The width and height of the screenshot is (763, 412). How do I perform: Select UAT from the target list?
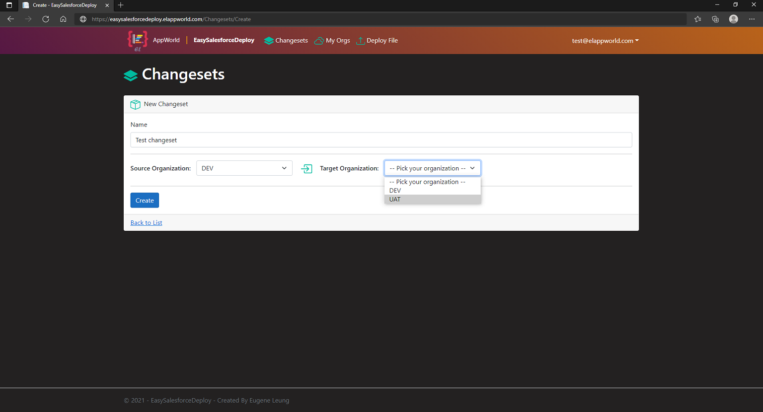pos(395,200)
